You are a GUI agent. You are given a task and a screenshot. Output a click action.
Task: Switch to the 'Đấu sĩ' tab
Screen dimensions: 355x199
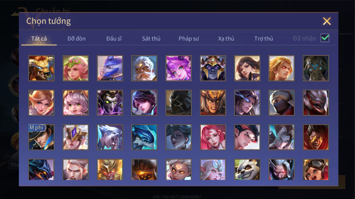tap(114, 39)
